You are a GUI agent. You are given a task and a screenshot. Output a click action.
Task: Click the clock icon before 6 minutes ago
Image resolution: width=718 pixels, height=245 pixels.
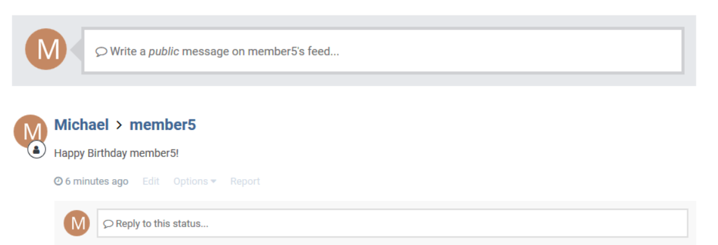(58, 182)
